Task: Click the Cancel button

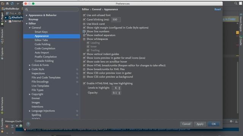Action: click(x=186, y=124)
